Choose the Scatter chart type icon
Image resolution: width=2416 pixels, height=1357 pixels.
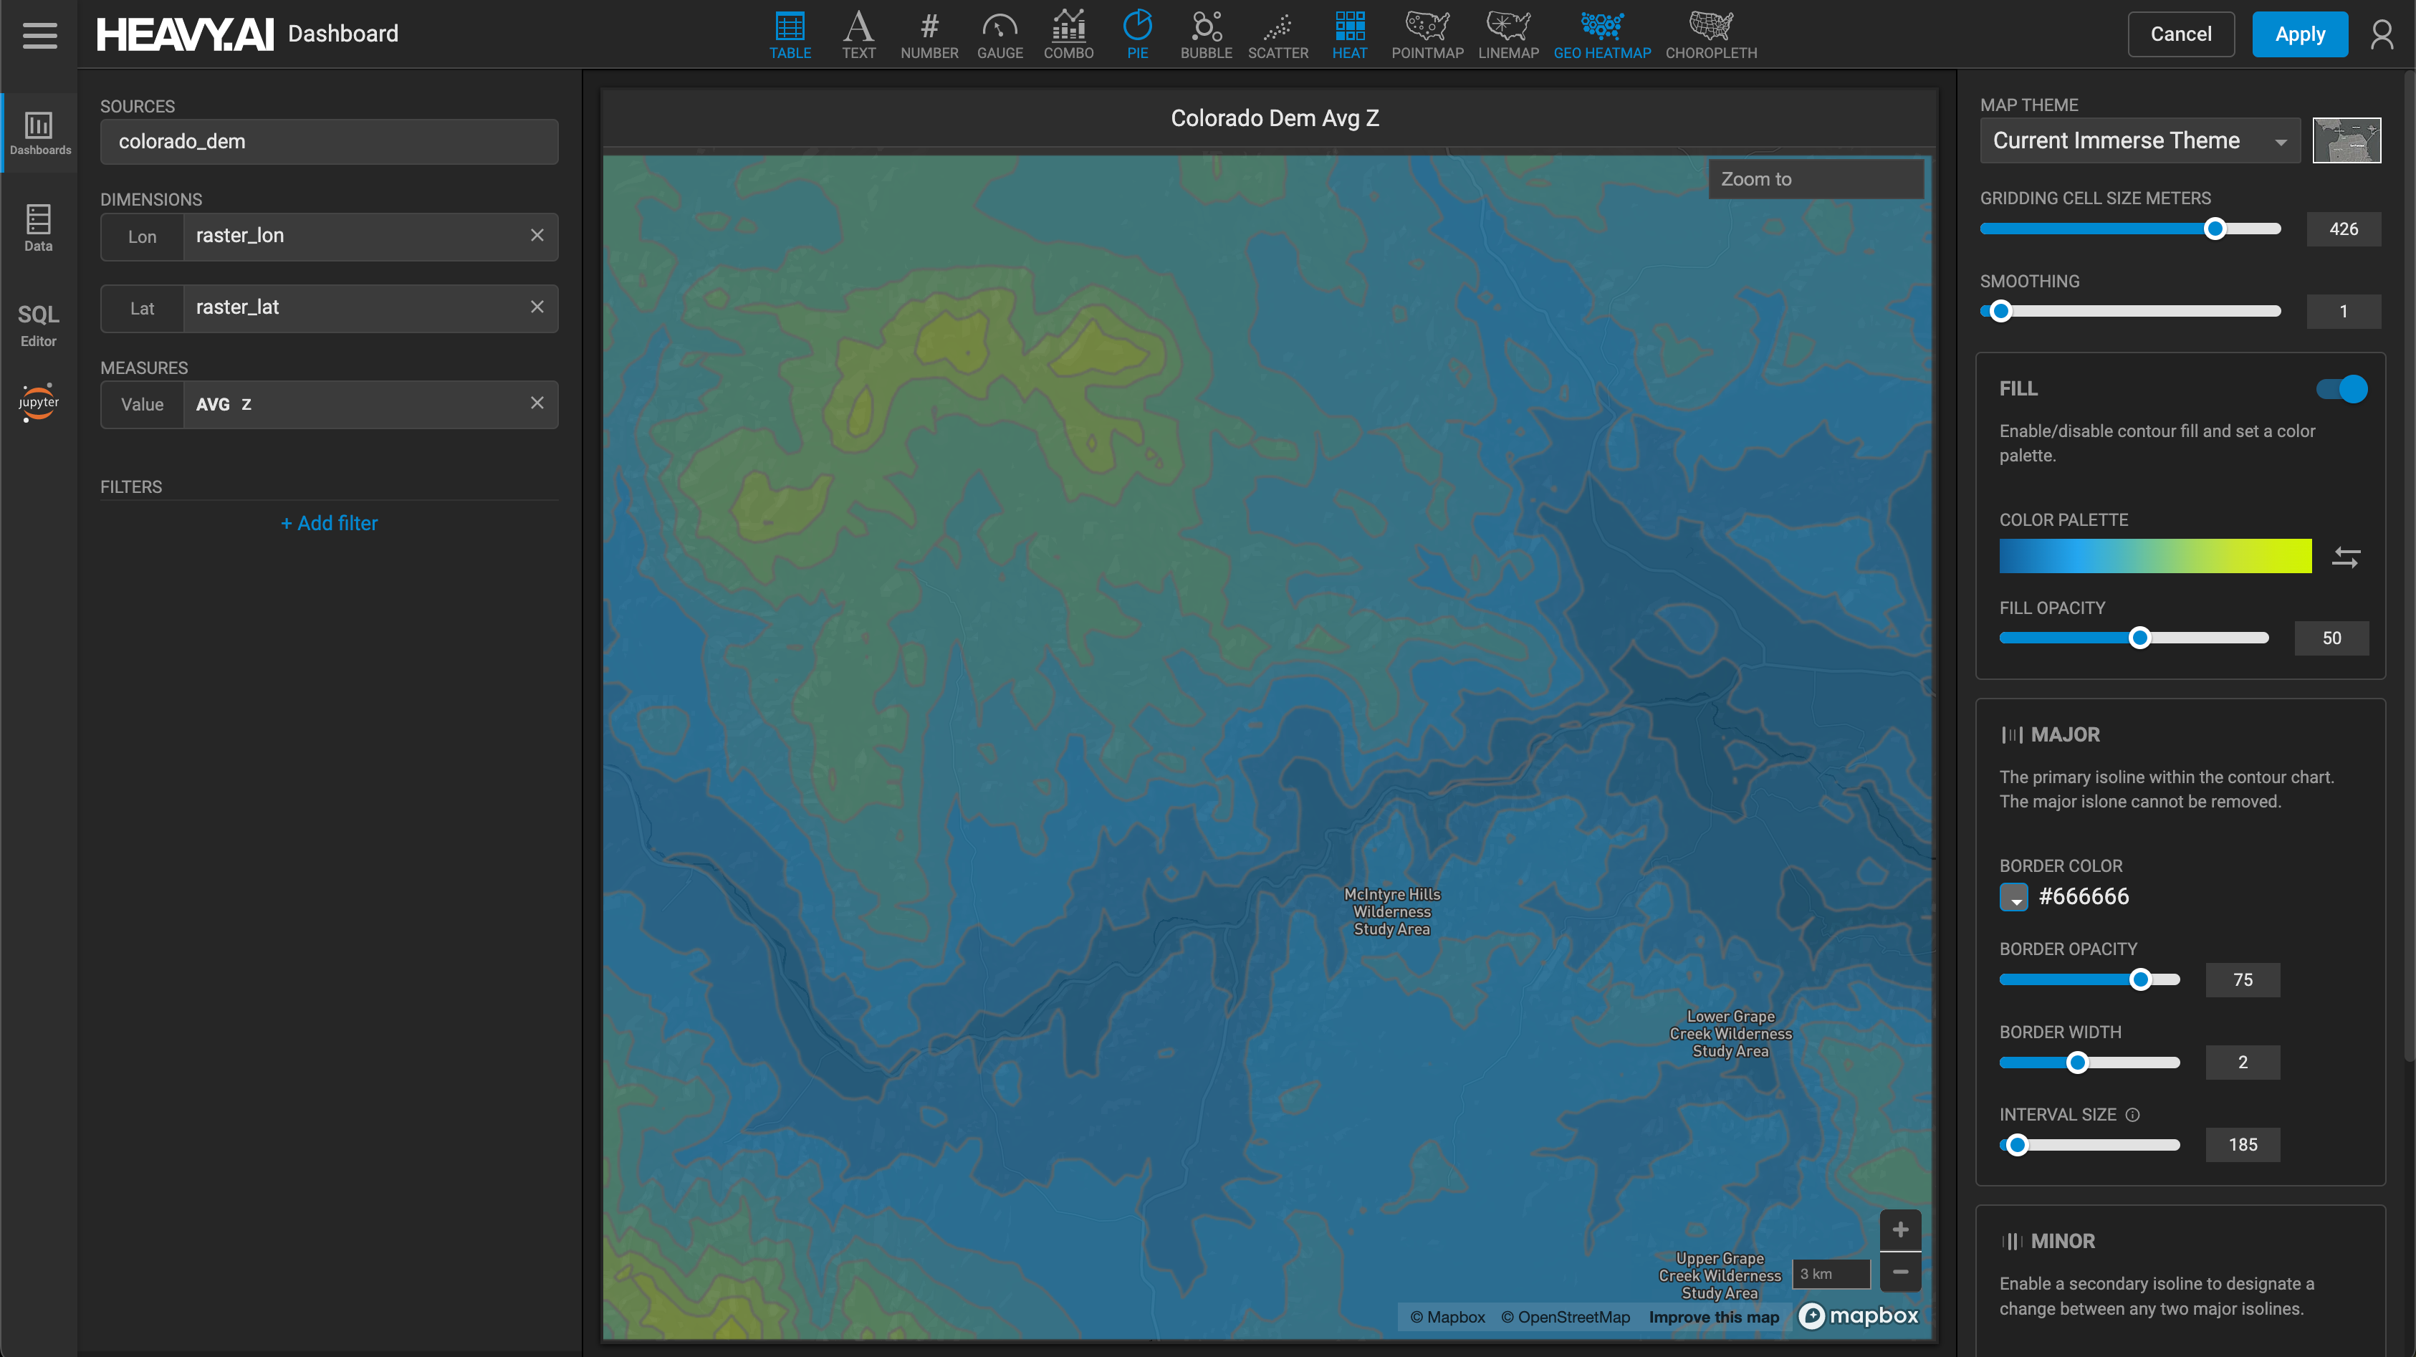point(1277,34)
